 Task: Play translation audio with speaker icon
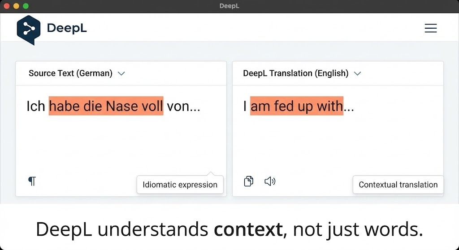click(269, 181)
